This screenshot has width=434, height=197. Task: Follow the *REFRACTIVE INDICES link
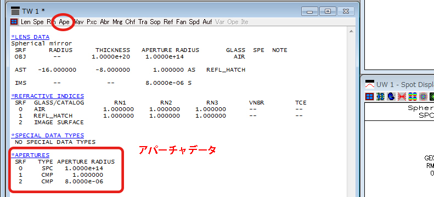(47, 96)
